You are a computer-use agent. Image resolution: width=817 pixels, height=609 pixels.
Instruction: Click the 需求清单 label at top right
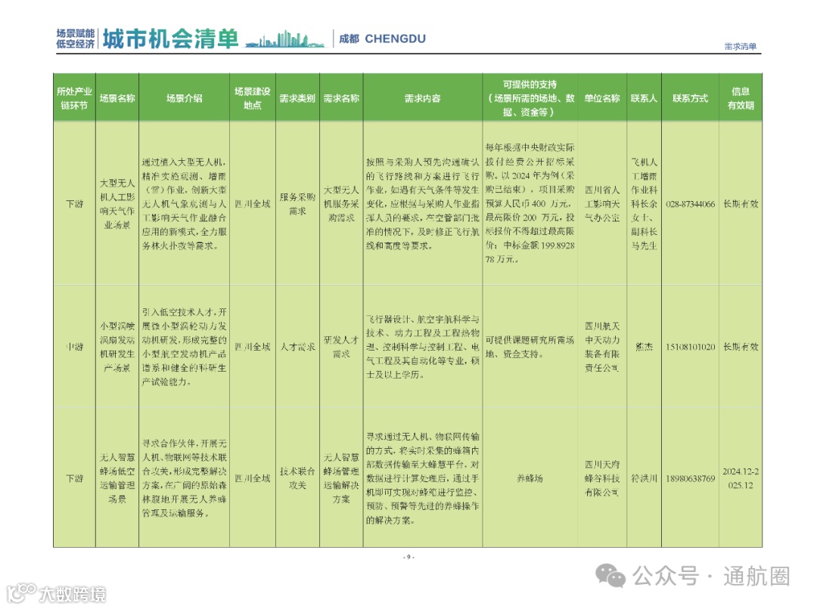740,46
